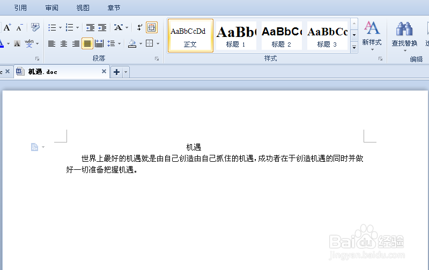Apply bulleted list formatting
This screenshot has width=429, height=270.
pyautogui.click(x=52, y=27)
